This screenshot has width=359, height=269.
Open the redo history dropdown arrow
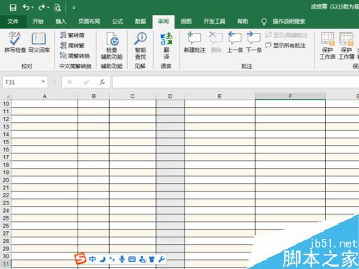[x=48, y=8]
